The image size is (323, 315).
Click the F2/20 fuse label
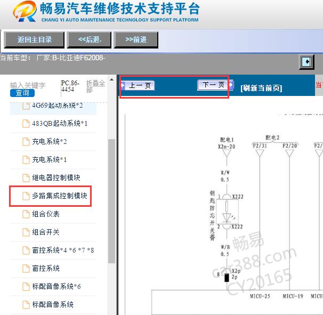pos(289,146)
